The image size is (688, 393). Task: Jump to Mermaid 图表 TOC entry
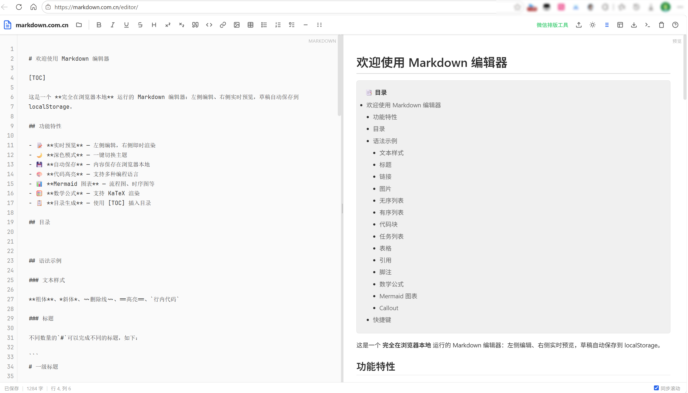(399, 296)
